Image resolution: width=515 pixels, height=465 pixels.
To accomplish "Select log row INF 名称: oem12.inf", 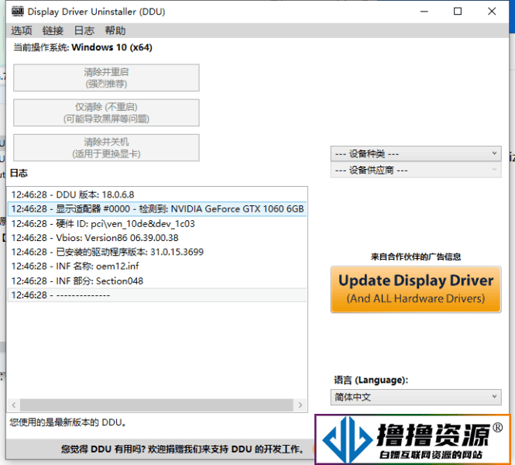I will (157, 266).
